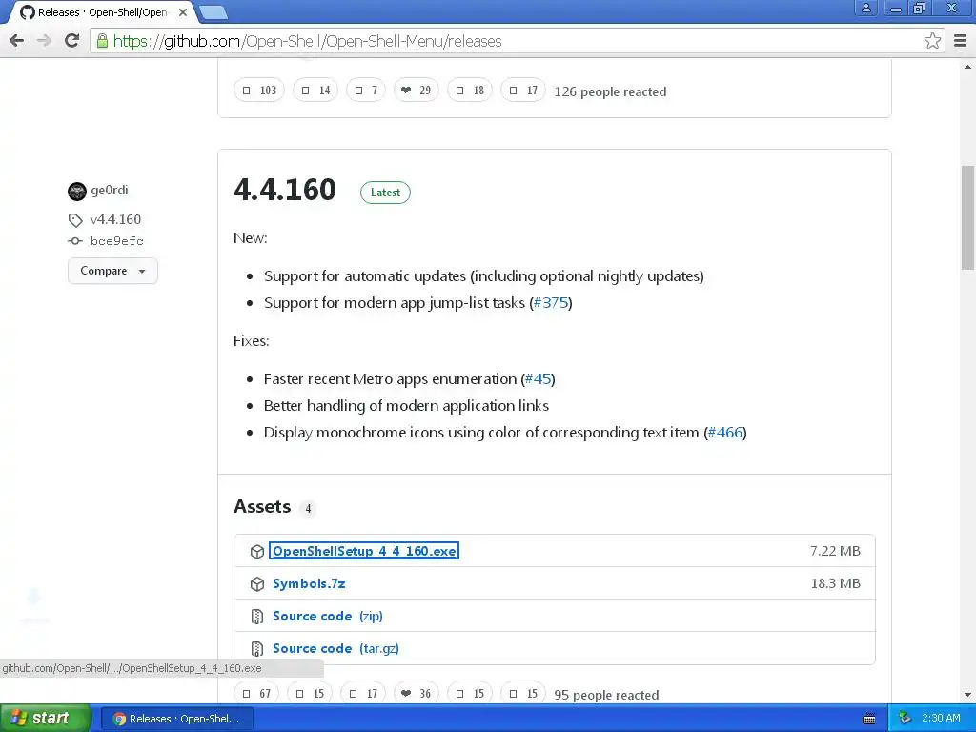Download Source code tar.gz
Viewport: 976px width, 732px height.
click(x=335, y=648)
